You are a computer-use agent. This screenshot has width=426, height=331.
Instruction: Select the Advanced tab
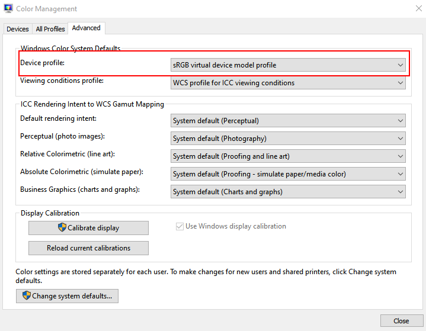point(87,28)
